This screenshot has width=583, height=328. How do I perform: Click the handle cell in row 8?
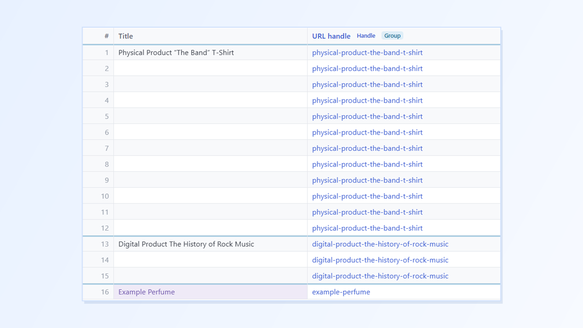point(404,164)
